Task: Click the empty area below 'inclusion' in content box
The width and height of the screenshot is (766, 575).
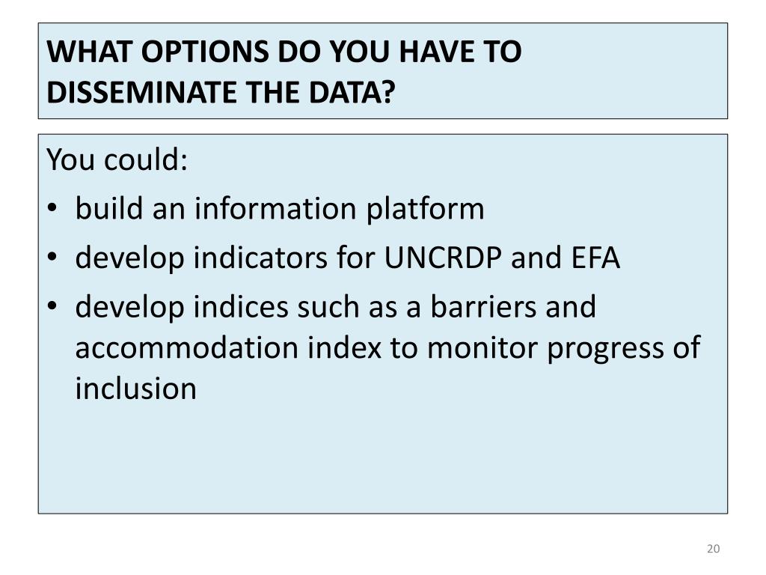Action: click(x=382, y=457)
